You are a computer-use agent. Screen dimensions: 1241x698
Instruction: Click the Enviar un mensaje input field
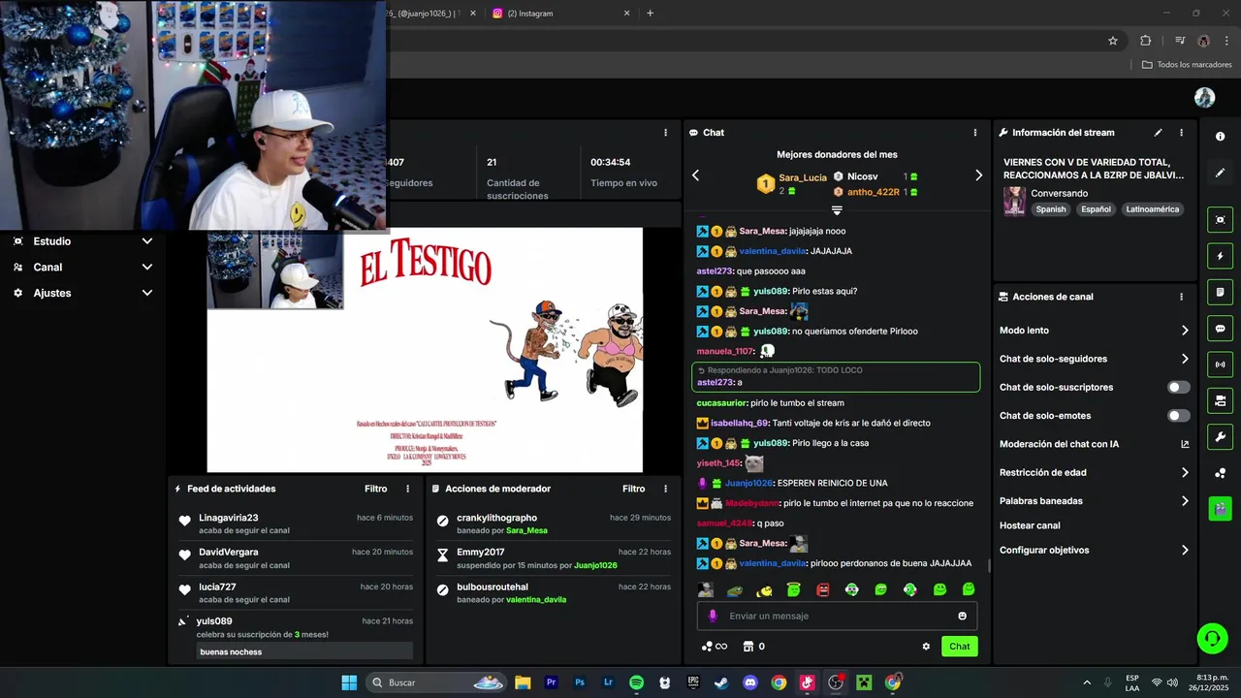[837, 616]
